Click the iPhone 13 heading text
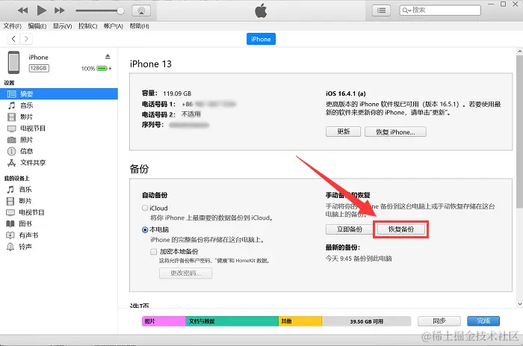Viewport: 523px width, 346px height. click(x=150, y=64)
